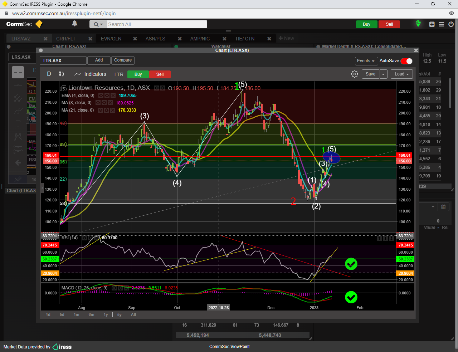
Task: Open settings for MACD indicator
Action: tap(121, 288)
